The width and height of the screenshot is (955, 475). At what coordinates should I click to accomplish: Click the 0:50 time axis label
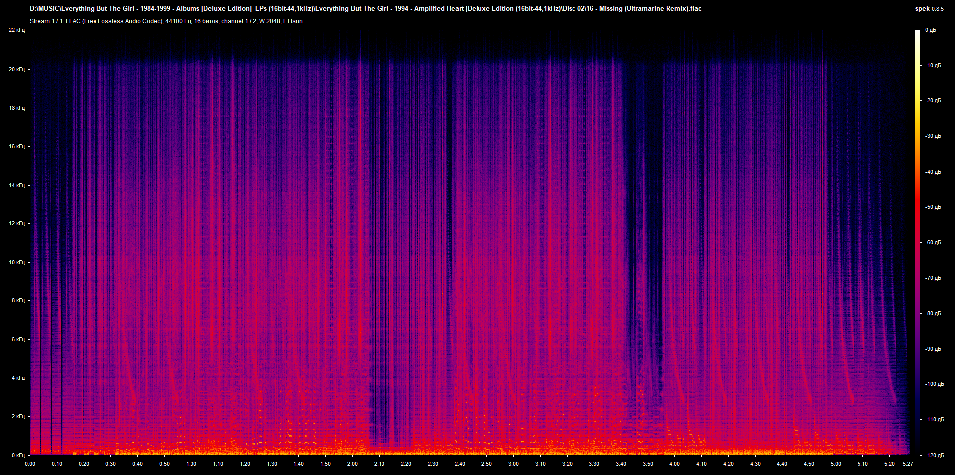point(165,464)
